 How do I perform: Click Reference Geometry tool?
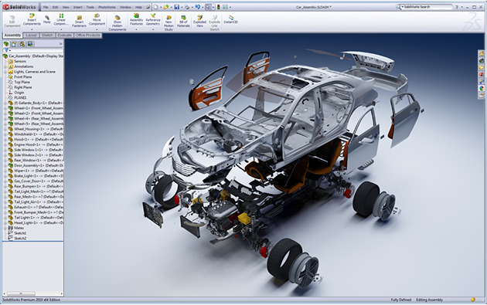coord(153,19)
